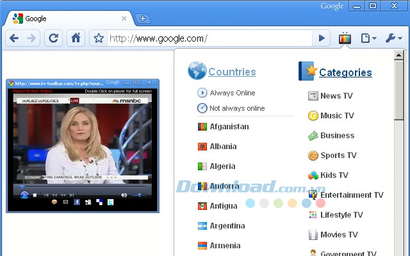Image resolution: width=410 pixels, height=256 pixels.
Task: Skip to previous track in the player
Action: (x=46, y=195)
